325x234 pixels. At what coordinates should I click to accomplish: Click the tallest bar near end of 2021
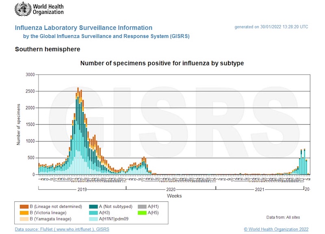click(304, 162)
